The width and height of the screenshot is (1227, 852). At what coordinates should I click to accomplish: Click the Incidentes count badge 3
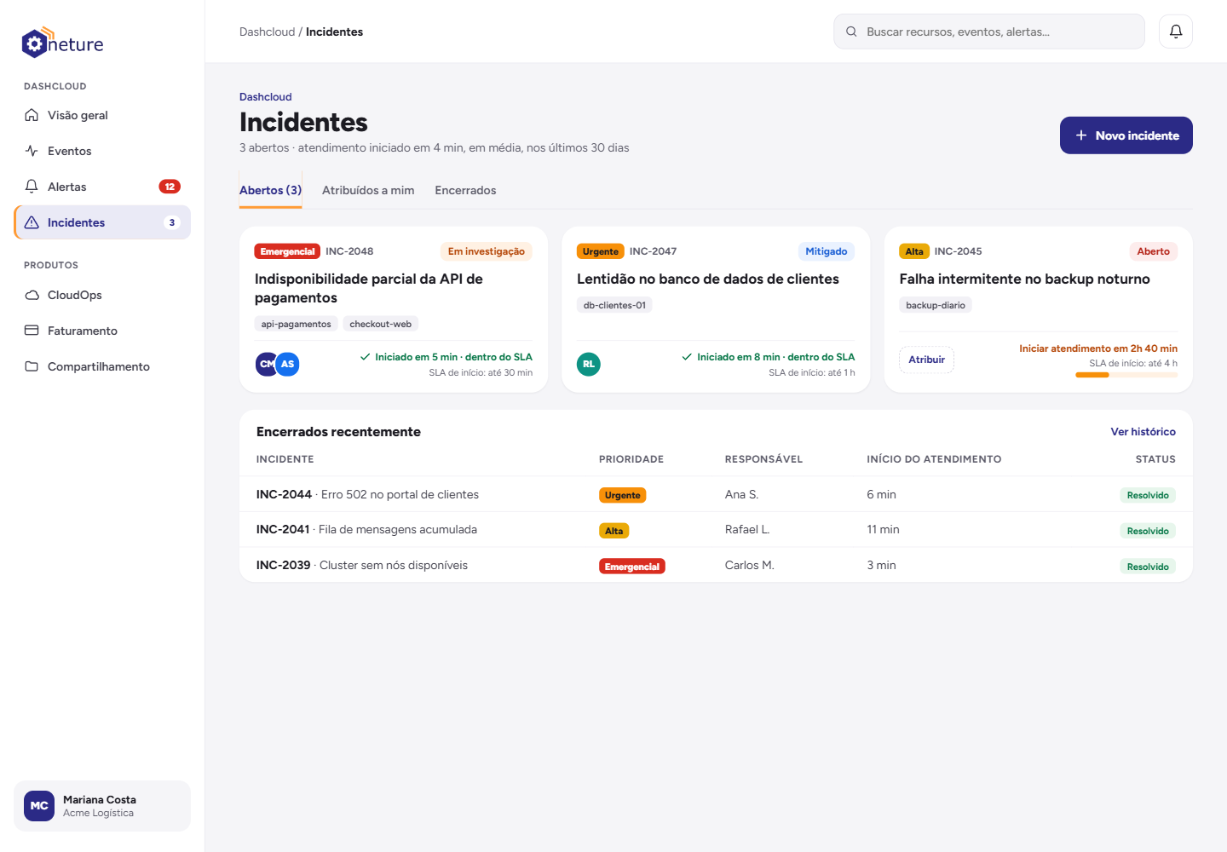[x=172, y=222]
